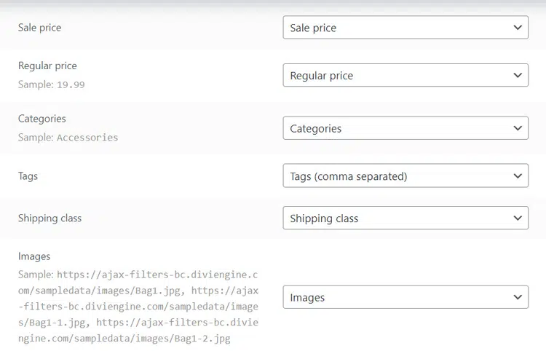Expand the Shipping class mapping dropdown
Image resolution: width=546 pixels, height=351 pixels.
click(405, 218)
